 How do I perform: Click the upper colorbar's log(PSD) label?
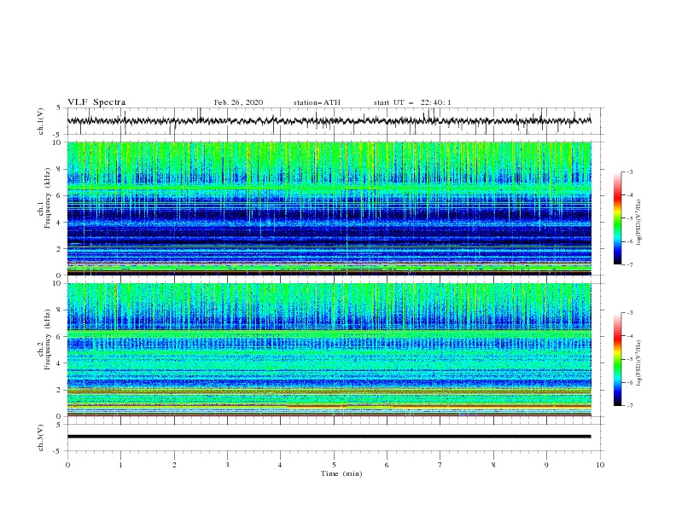coord(639,223)
